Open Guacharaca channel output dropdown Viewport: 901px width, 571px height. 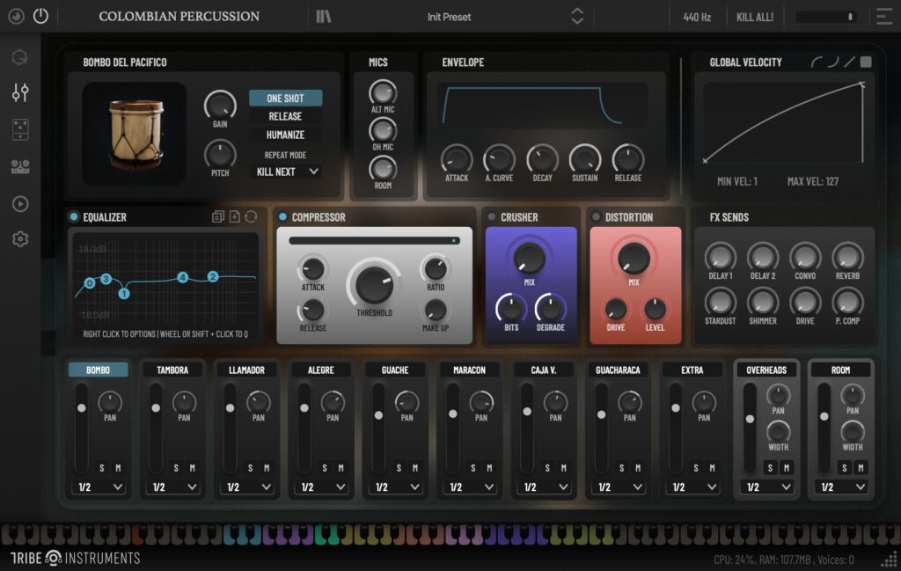(x=619, y=487)
